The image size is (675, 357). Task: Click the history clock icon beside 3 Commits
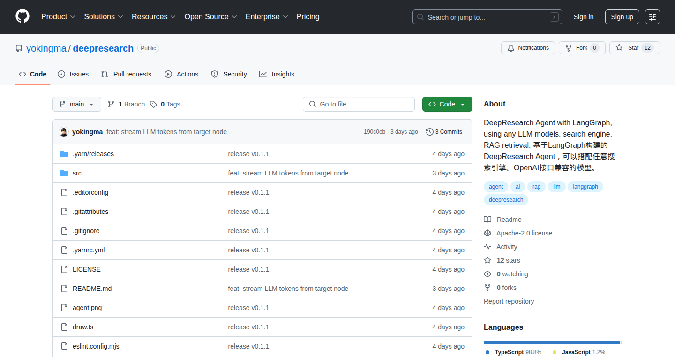pyautogui.click(x=429, y=132)
